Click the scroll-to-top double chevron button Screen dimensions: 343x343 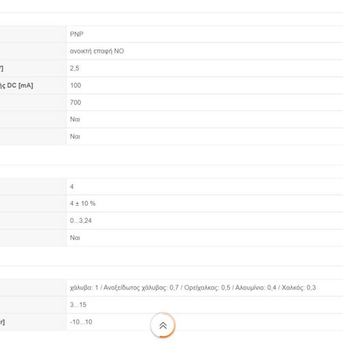coord(163,325)
